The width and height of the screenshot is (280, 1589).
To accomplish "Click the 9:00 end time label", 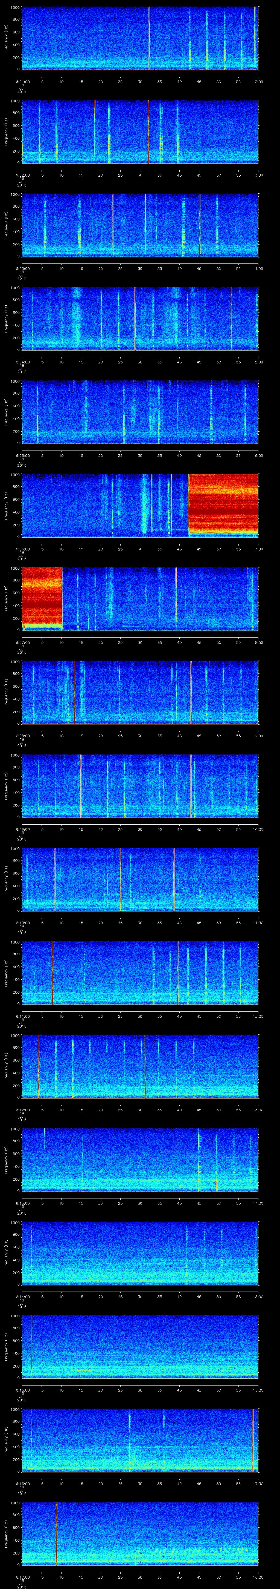I will coord(258,735).
